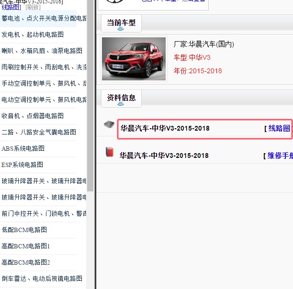Open 手动空调控制单元、鼓风机 item

tap(44, 83)
